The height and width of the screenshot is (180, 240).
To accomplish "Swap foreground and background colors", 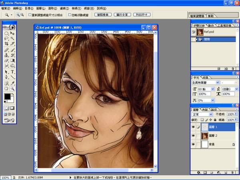I will (13, 94).
